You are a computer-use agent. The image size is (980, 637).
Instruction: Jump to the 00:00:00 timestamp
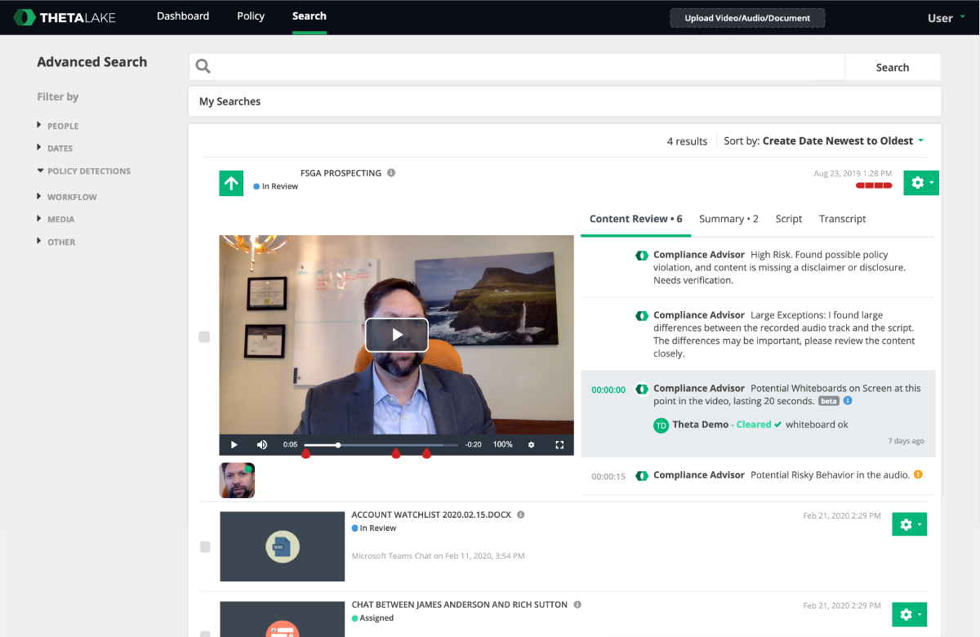608,390
